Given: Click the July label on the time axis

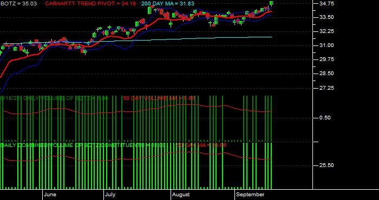Looking at the screenshot, I should coord(110,195).
